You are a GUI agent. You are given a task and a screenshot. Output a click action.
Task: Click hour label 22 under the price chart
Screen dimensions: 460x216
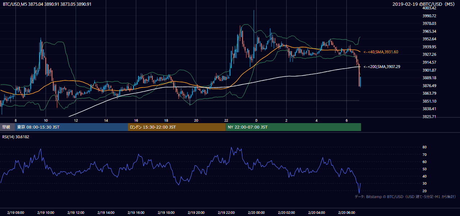pyautogui.click(x=226, y=120)
